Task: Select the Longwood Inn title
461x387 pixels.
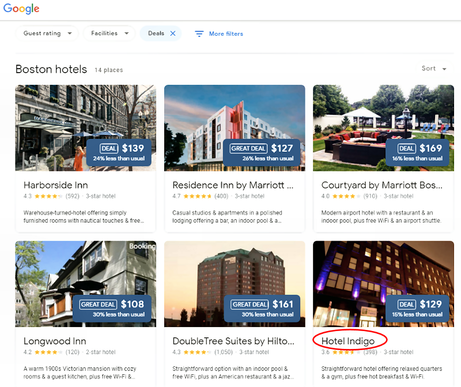Action: click(55, 341)
